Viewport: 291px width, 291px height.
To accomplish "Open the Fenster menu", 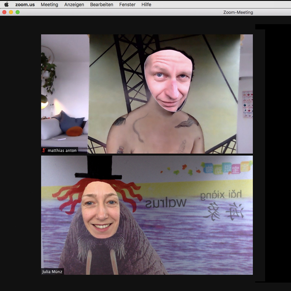I will tap(127, 5).
